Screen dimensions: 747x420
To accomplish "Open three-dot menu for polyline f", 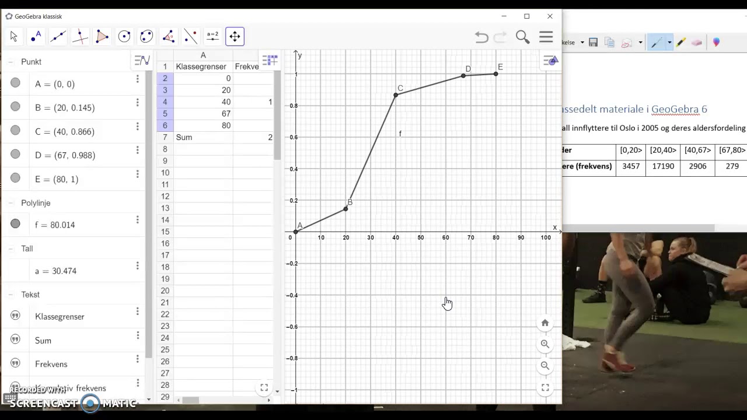I will point(138,220).
